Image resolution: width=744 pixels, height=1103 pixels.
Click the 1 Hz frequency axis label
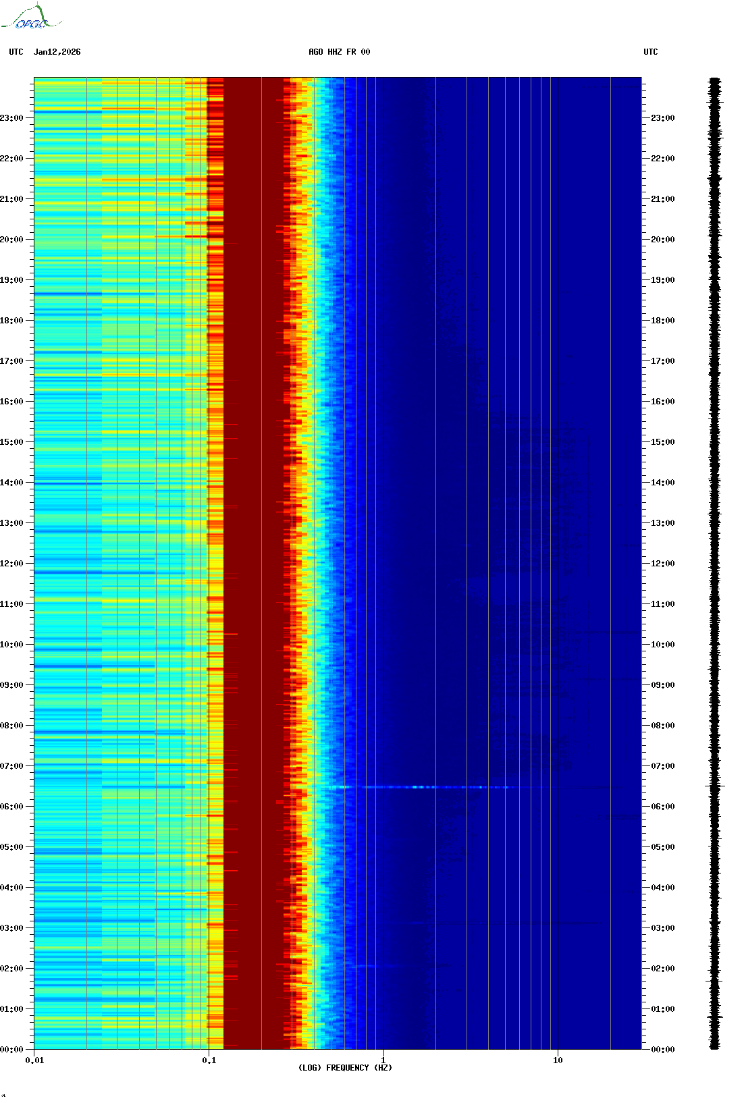tap(383, 1060)
